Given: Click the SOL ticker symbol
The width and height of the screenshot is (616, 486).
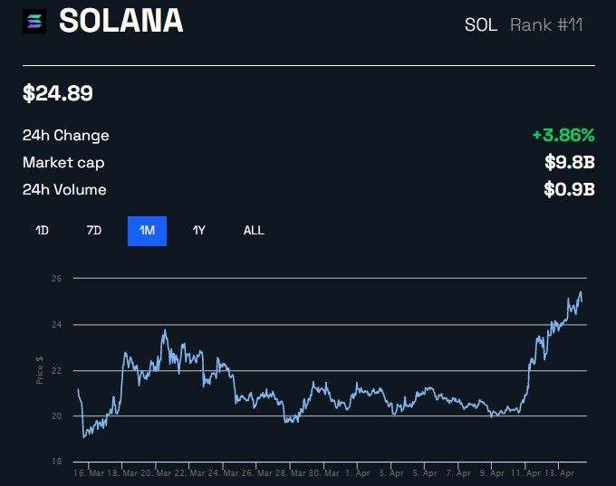Looking at the screenshot, I should 480,24.
